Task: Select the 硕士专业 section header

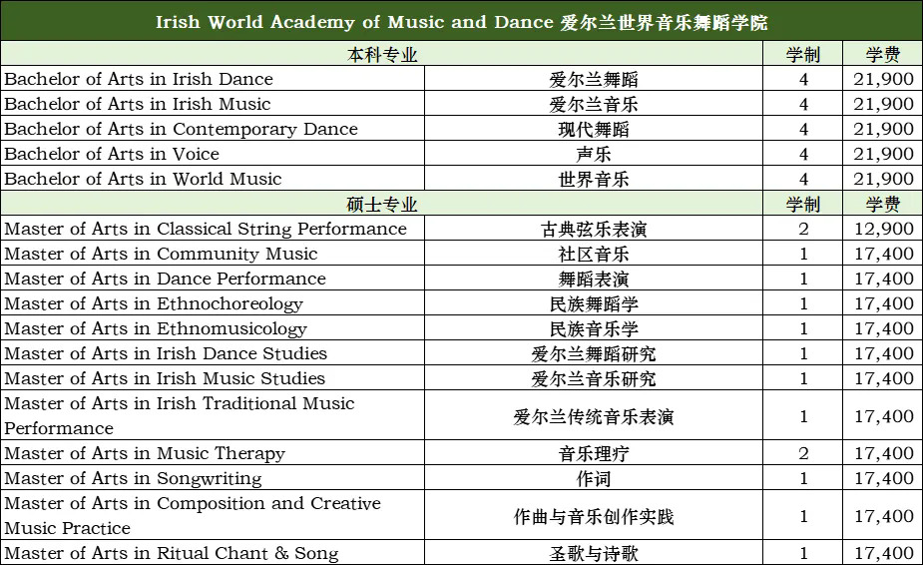Action: (382, 204)
